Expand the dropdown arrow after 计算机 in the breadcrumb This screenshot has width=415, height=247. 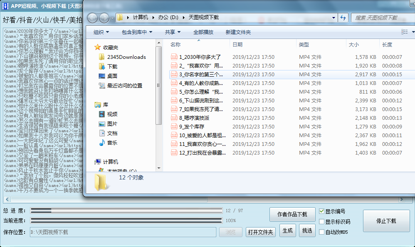tap(153, 18)
